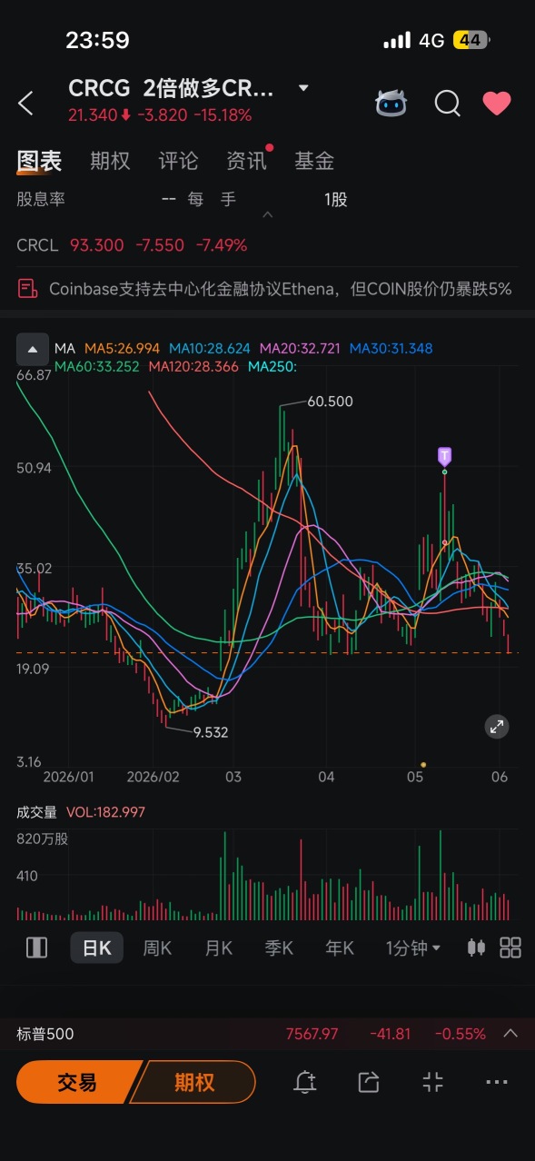Viewport: 535px width, 1161px height.
Task: Add a price alert with the bell icon
Action: pos(305,1082)
